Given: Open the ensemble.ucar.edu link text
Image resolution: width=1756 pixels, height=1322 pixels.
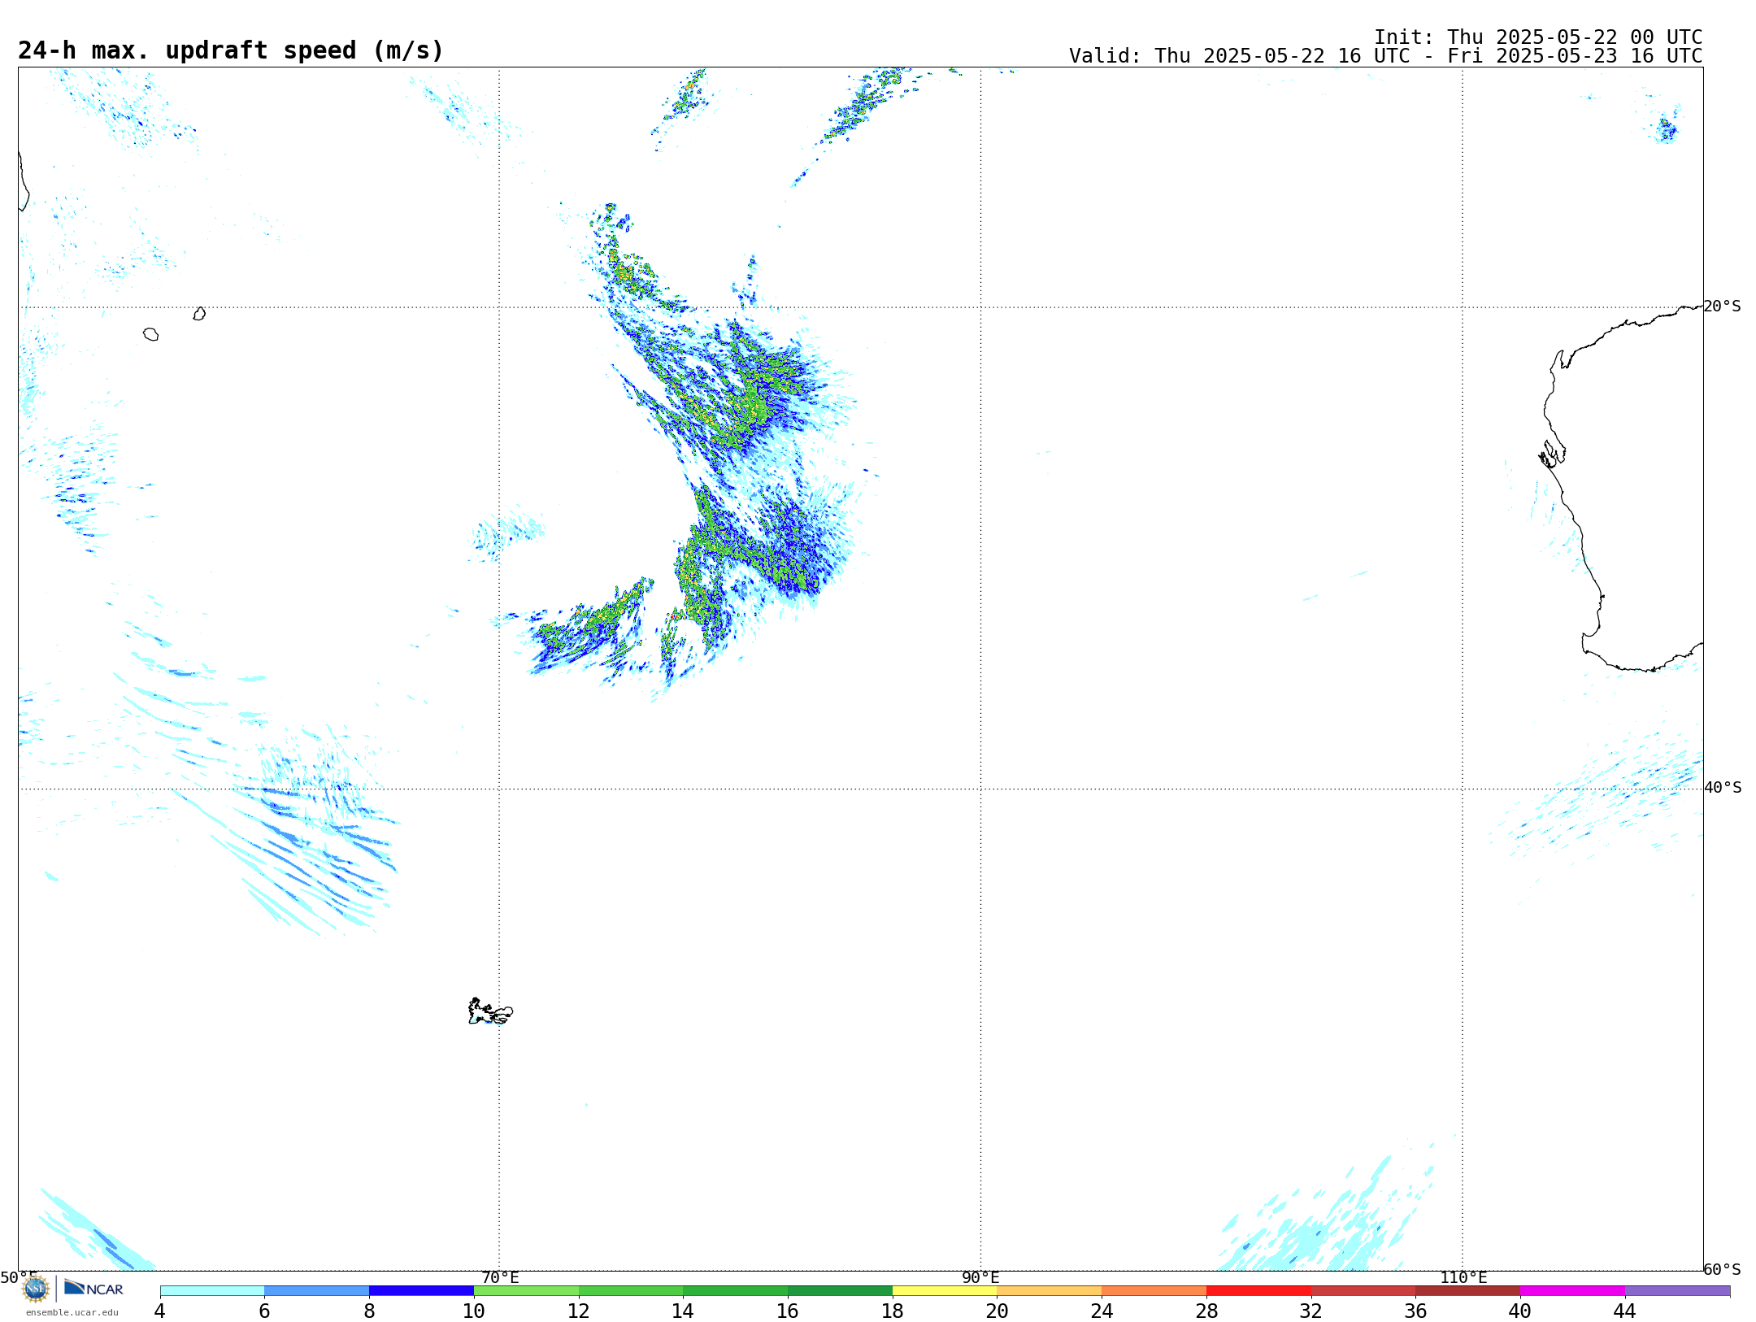Looking at the screenshot, I should pyautogui.click(x=72, y=1312).
